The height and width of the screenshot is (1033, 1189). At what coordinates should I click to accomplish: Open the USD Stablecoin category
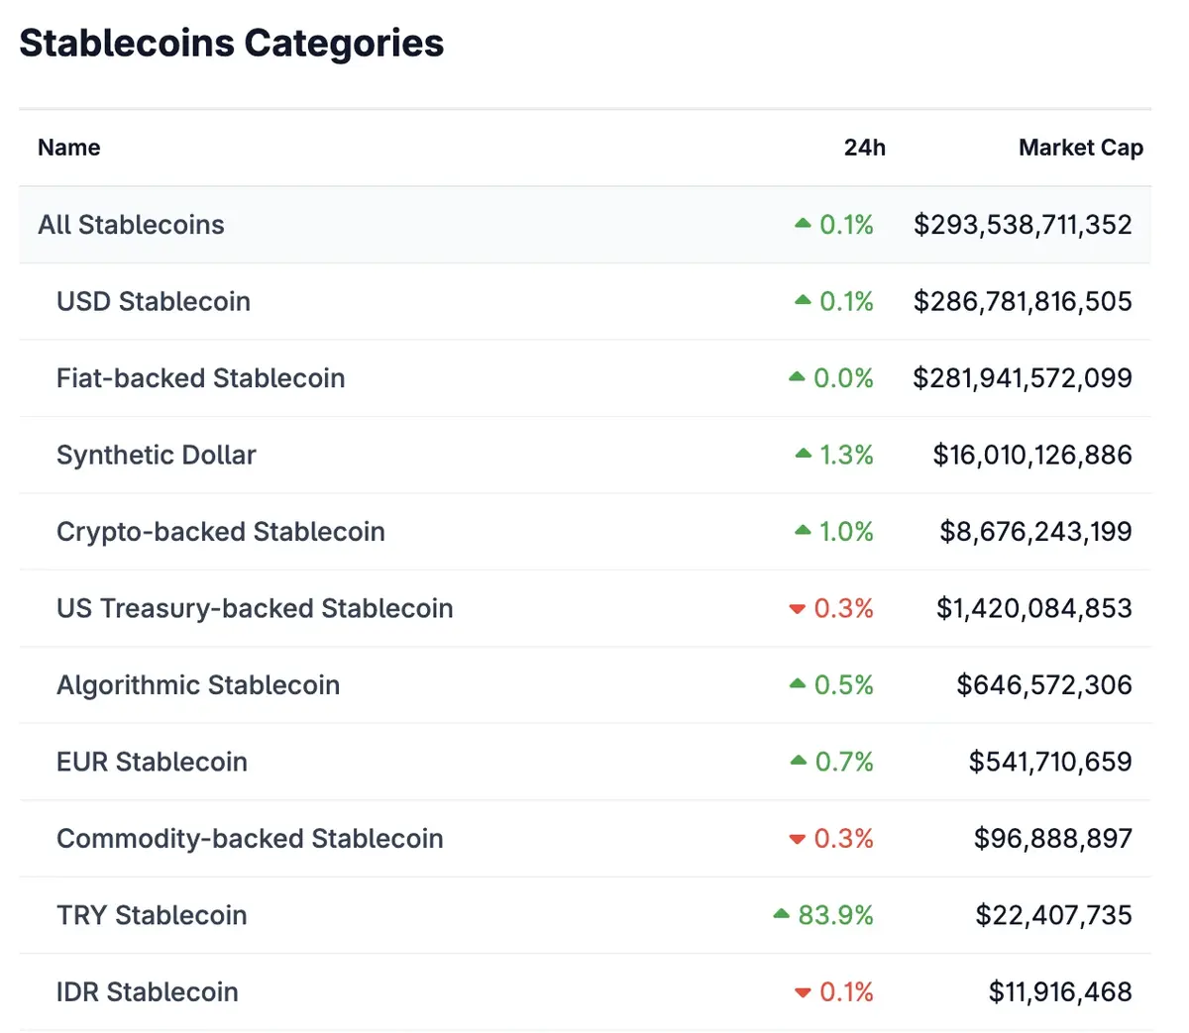(x=154, y=301)
